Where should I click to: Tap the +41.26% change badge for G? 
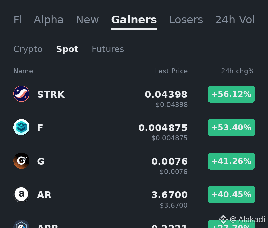coord(231,161)
